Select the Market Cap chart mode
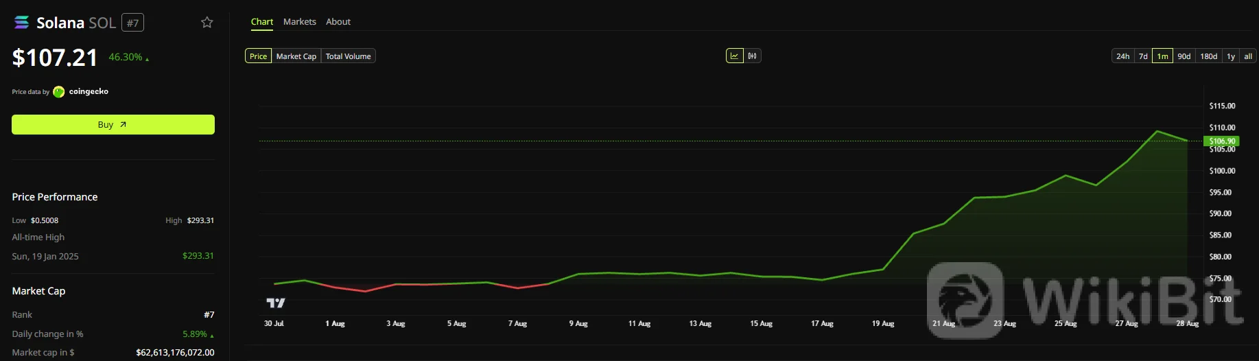 [x=296, y=56]
